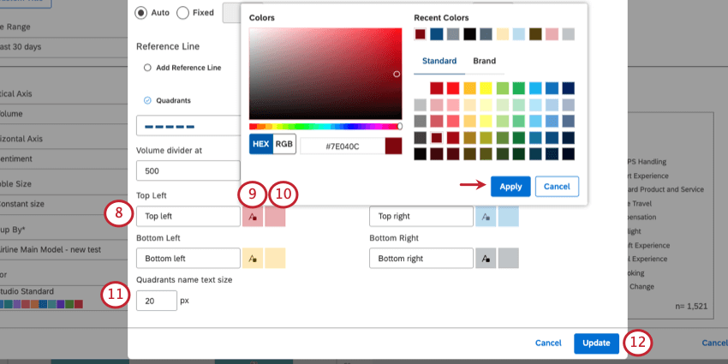728x364 pixels.
Task: Click the Volume divider at field
Action: coord(188,170)
